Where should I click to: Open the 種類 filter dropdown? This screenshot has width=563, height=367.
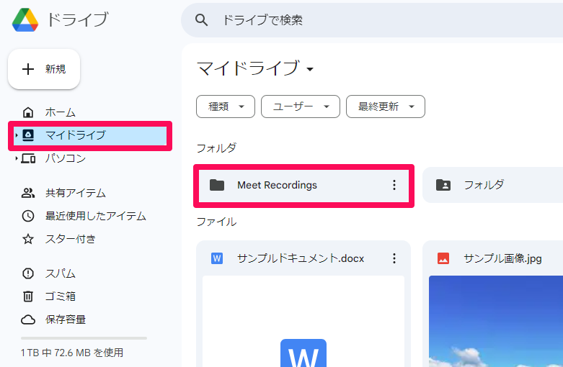click(x=226, y=107)
